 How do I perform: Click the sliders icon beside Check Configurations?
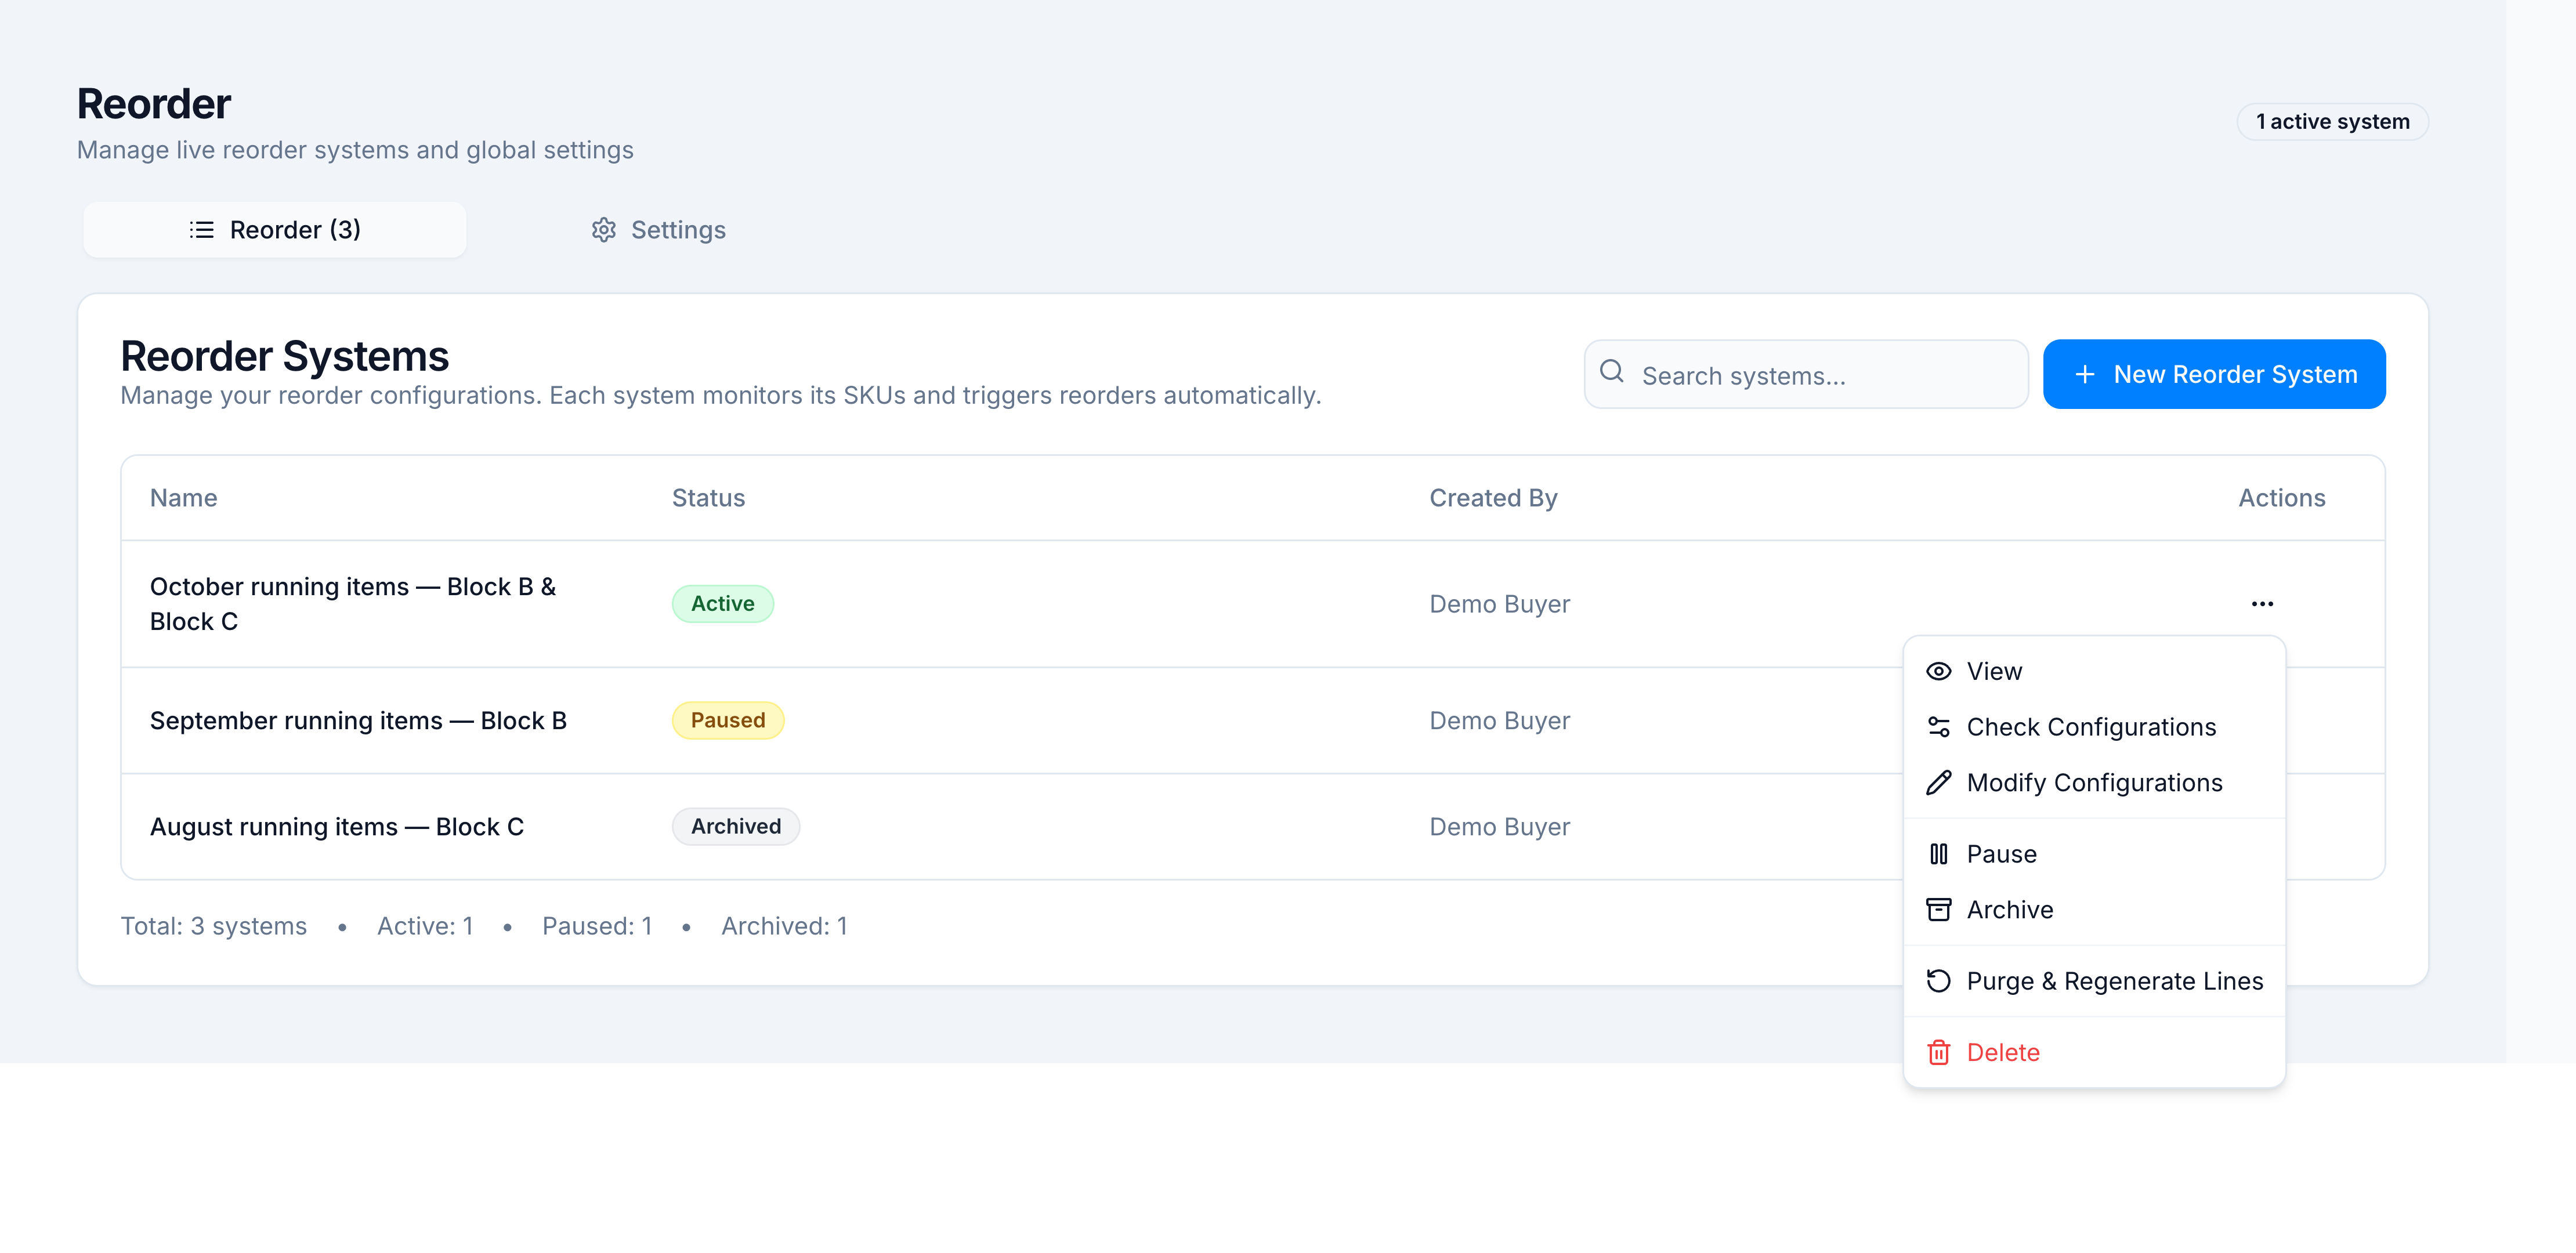pos(1938,727)
